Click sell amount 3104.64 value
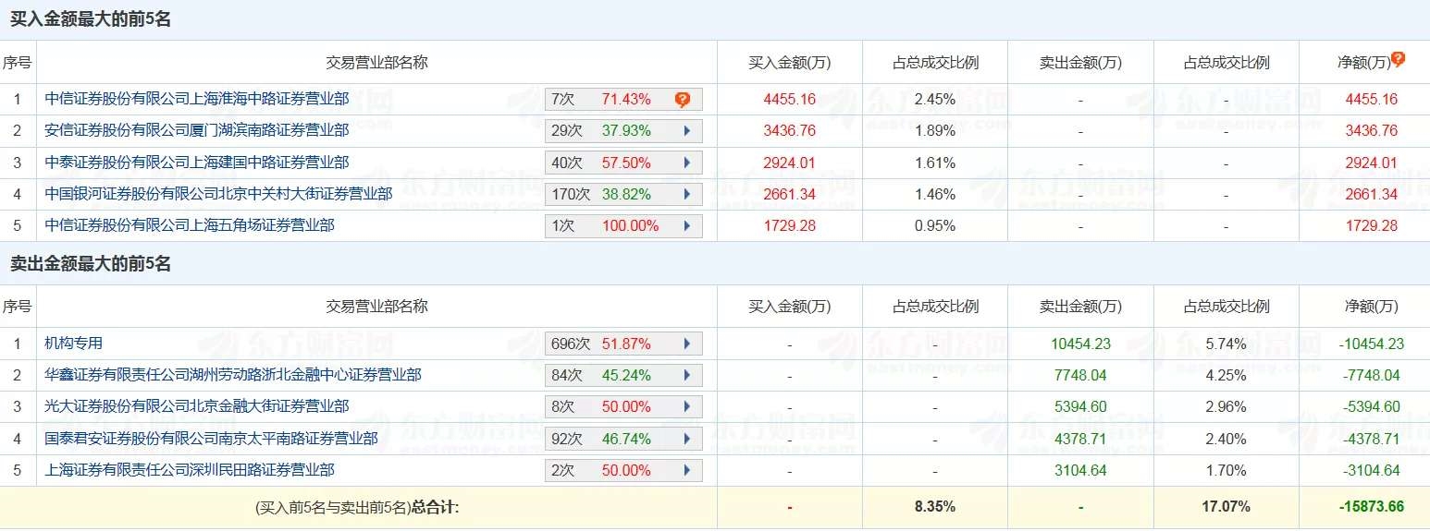 (x=1080, y=470)
